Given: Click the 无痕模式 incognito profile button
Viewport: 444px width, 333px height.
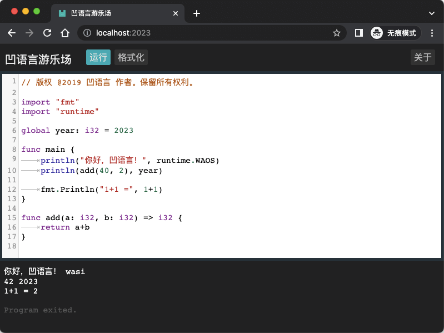Looking at the screenshot, I should click(x=395, y=33).
